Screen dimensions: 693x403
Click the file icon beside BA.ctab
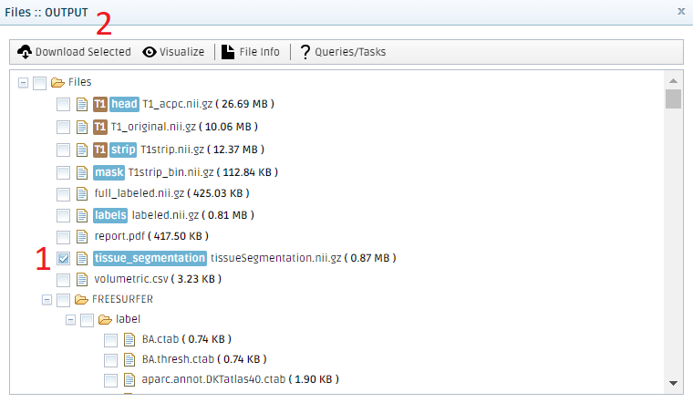[x=129, y=339]
